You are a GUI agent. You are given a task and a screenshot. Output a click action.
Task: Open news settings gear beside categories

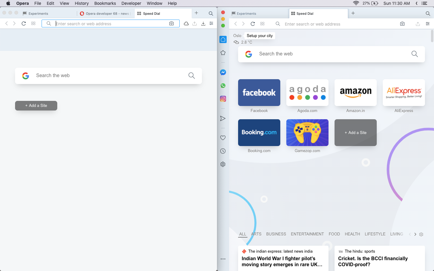(421, 234)
